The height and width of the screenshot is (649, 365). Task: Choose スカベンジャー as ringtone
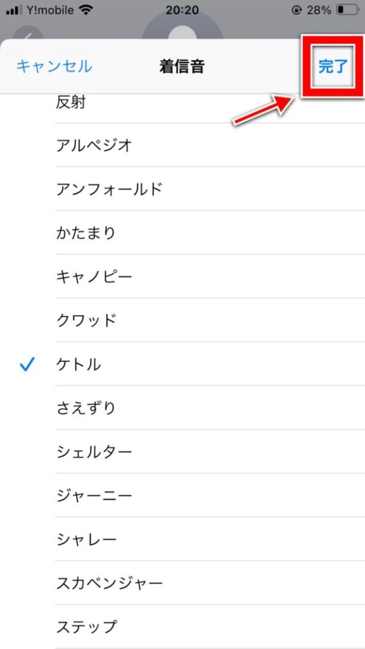[x=182, y=583]
